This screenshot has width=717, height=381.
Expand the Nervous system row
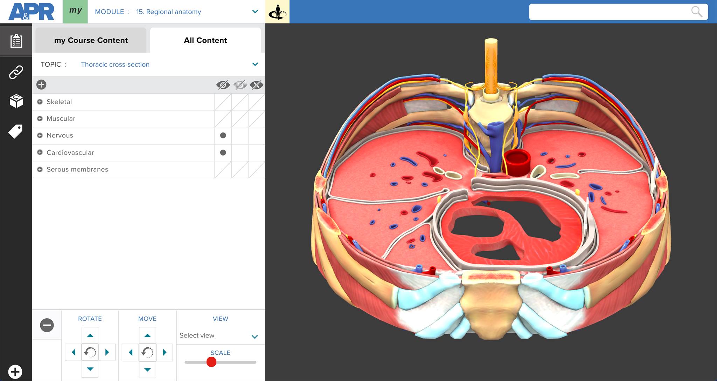40,135
